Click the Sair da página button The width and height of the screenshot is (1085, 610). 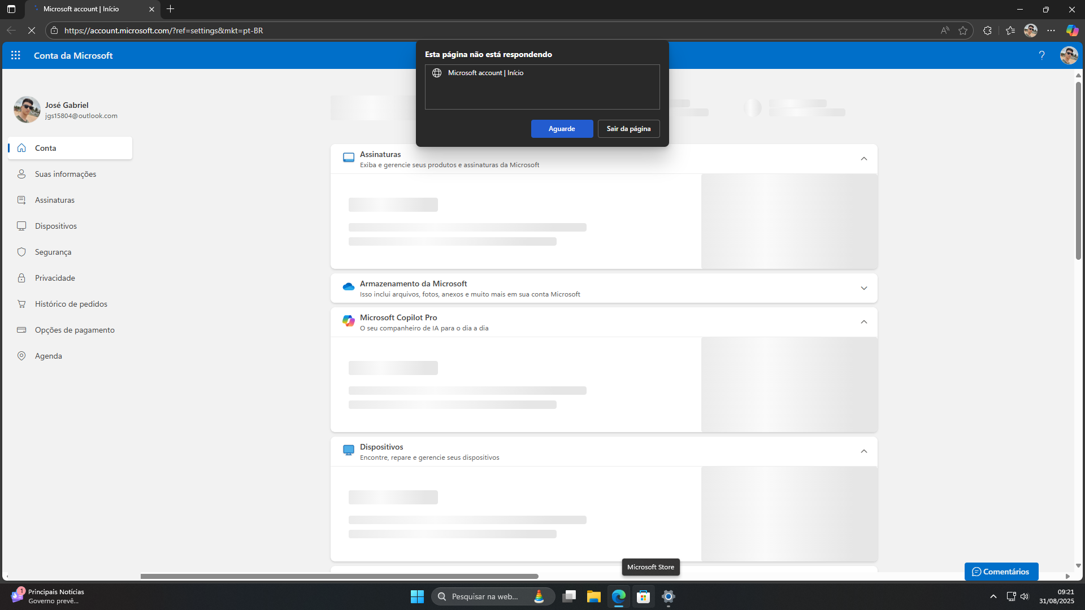[x=628, y=129]
